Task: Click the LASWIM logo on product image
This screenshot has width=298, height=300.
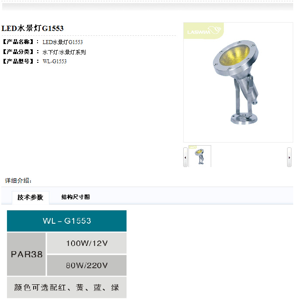Action: (x=204, y=31)
